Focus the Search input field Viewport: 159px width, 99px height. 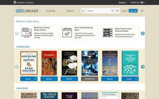point(99,11)
